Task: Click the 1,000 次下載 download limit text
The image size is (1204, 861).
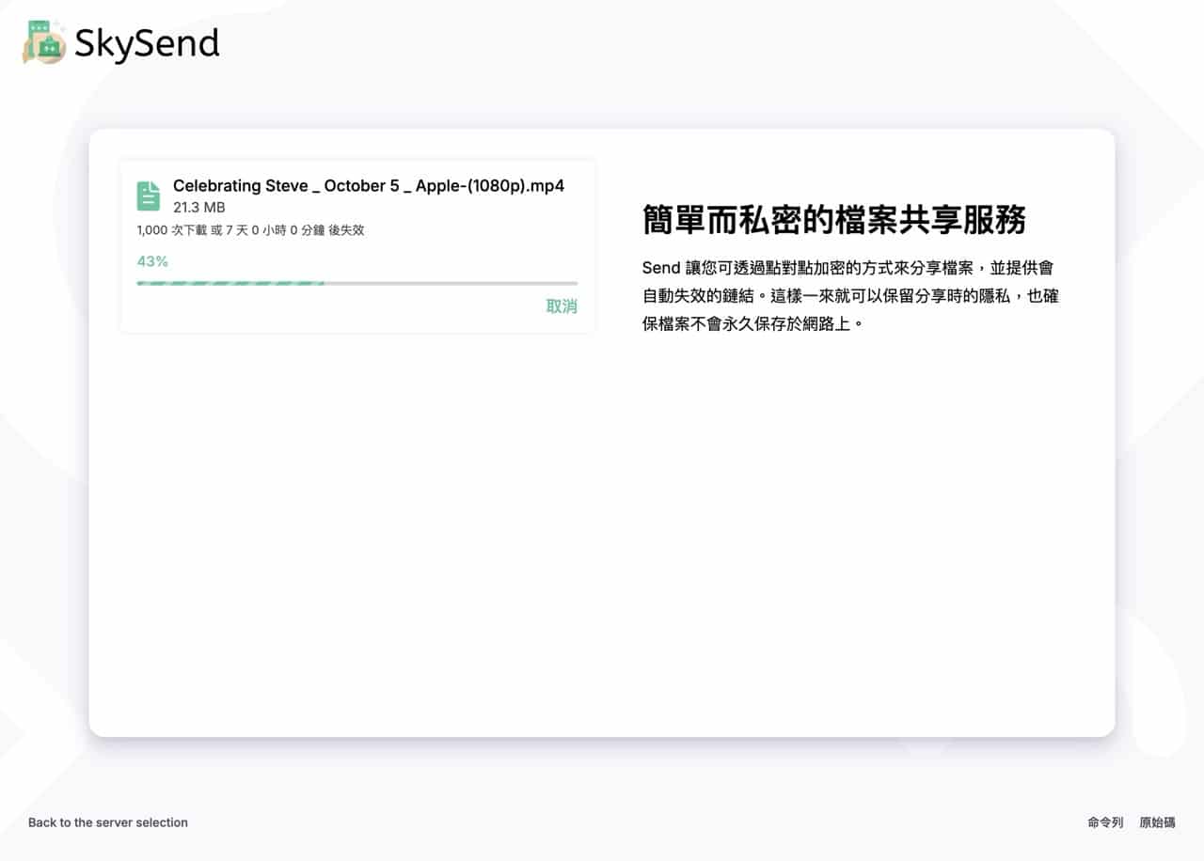Action: click(172, 230)
